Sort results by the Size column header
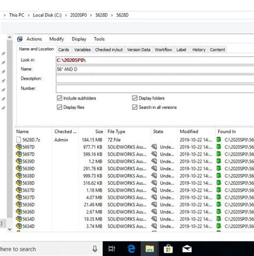 92,132
